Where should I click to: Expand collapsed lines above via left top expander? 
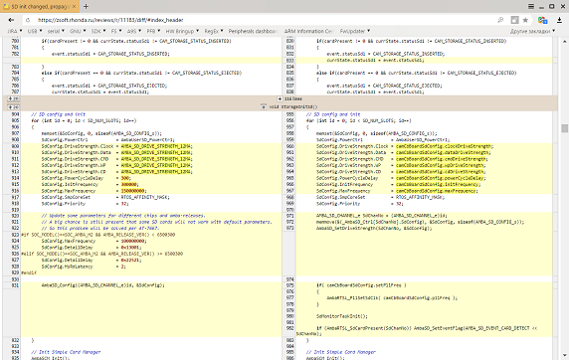13,98
